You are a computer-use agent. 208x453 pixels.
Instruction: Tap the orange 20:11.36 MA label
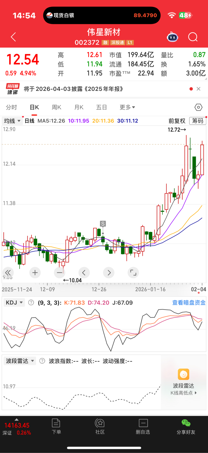(103, 121)
